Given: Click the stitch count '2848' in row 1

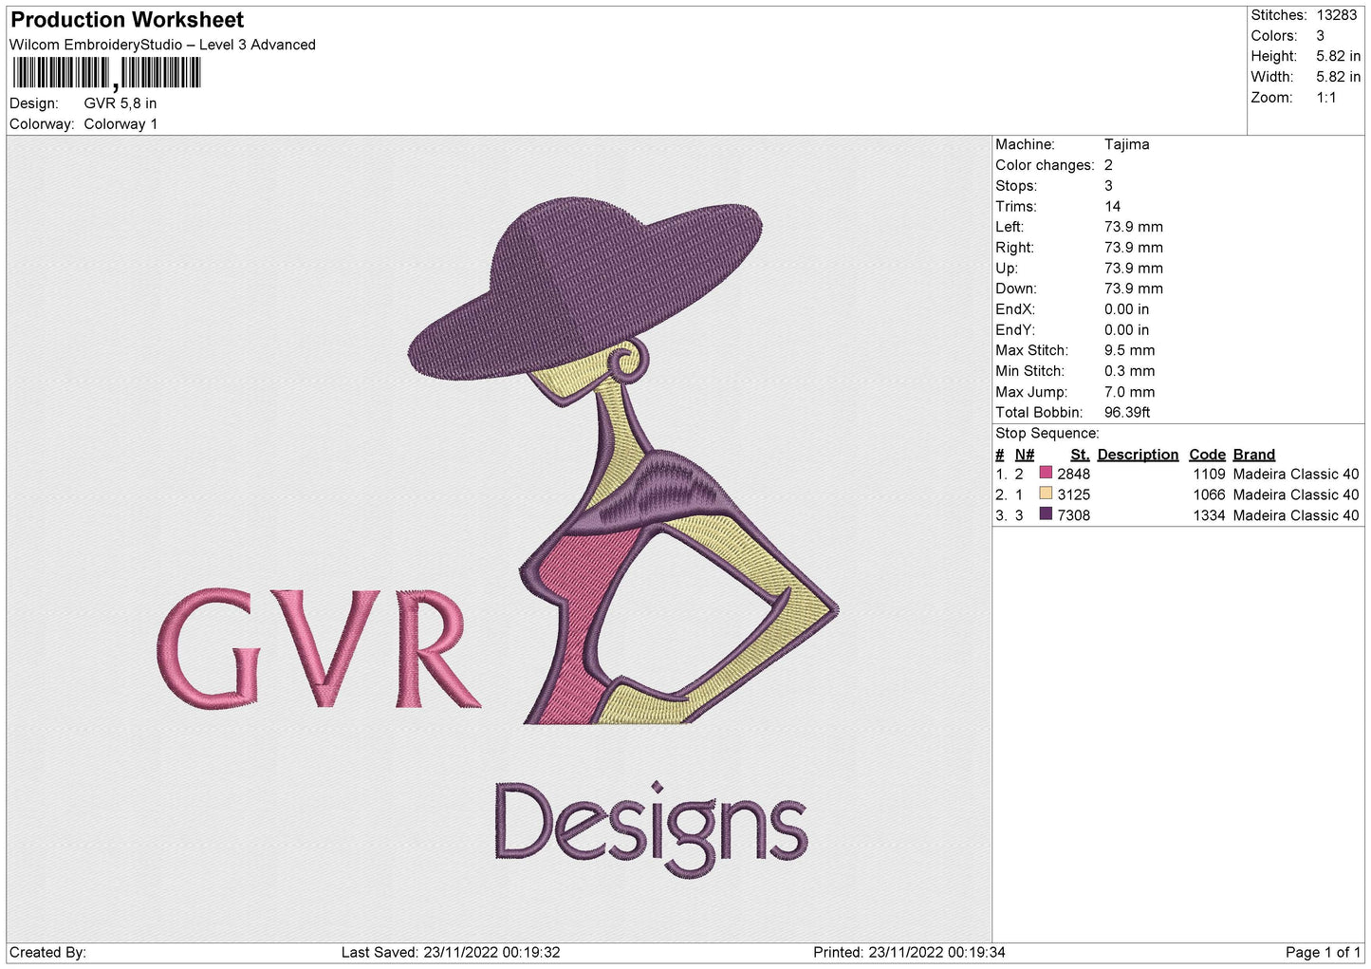Looking at the screenshot, I should 1074,475.
